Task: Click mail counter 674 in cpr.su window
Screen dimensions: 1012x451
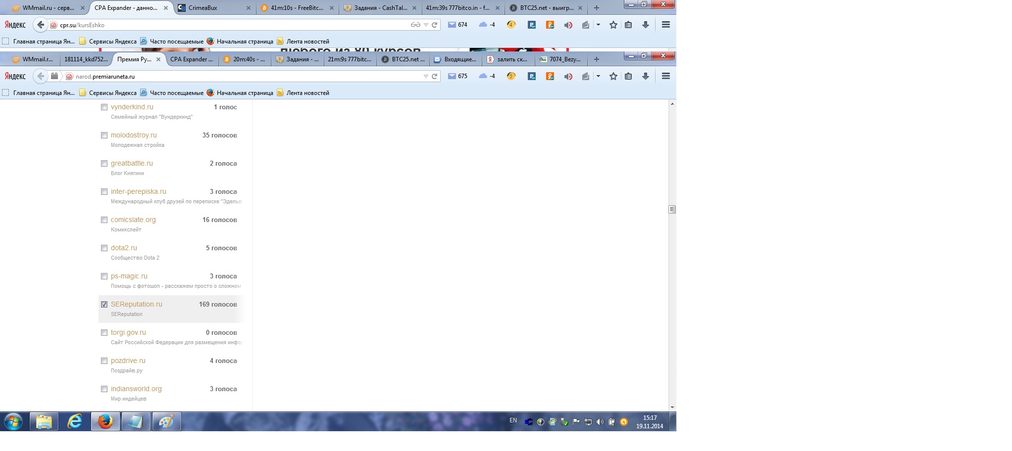Action: pos(457,25)
